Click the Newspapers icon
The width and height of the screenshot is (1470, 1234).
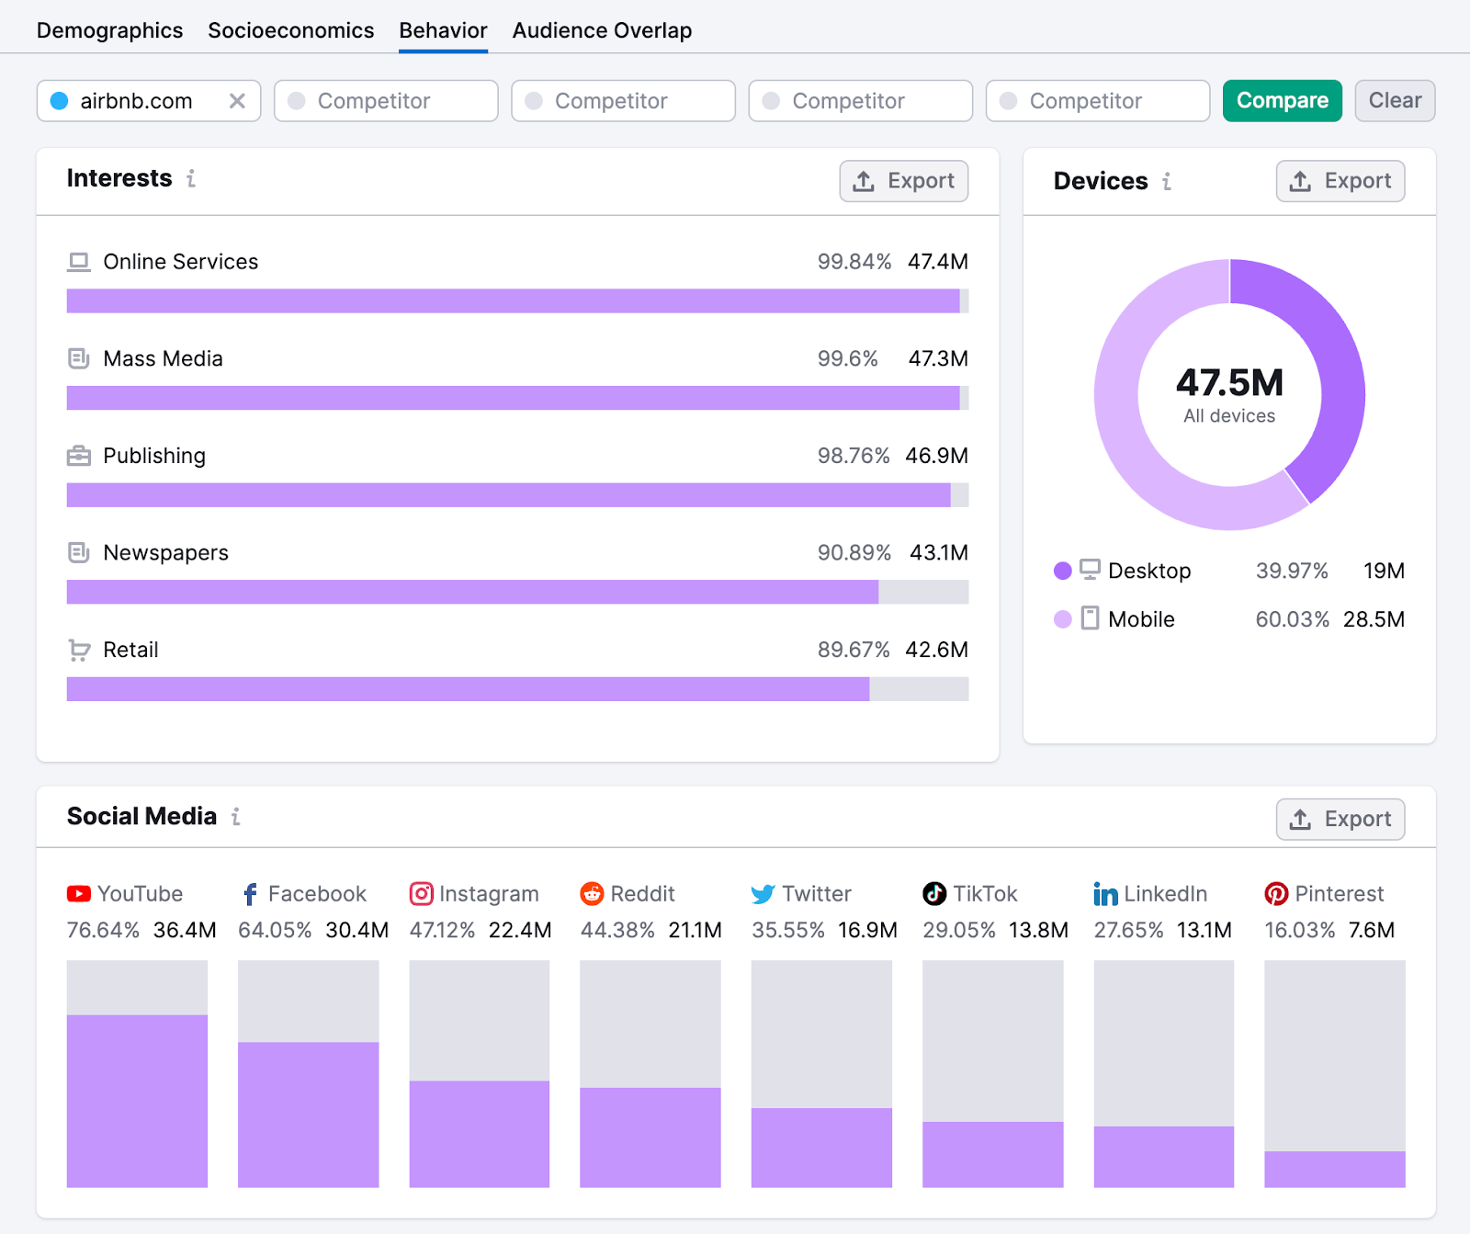click(x=79, y=552)
